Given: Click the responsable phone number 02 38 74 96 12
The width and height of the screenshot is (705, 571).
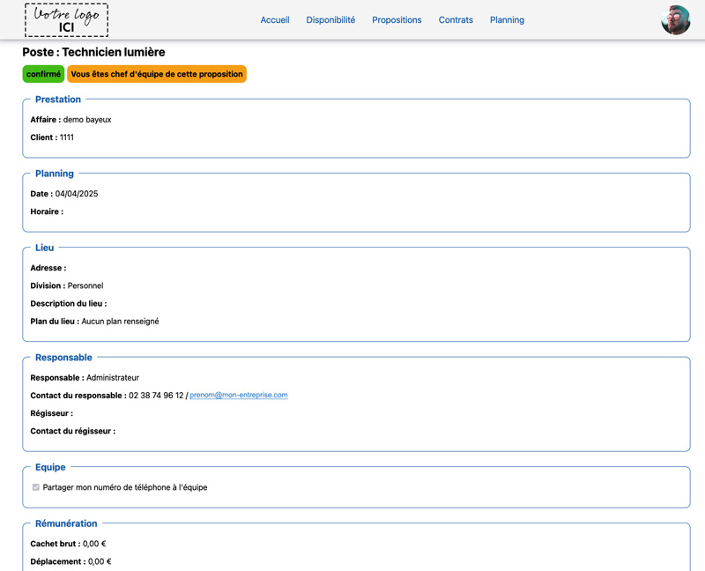Looking at the screenshot, I should 156,395.
